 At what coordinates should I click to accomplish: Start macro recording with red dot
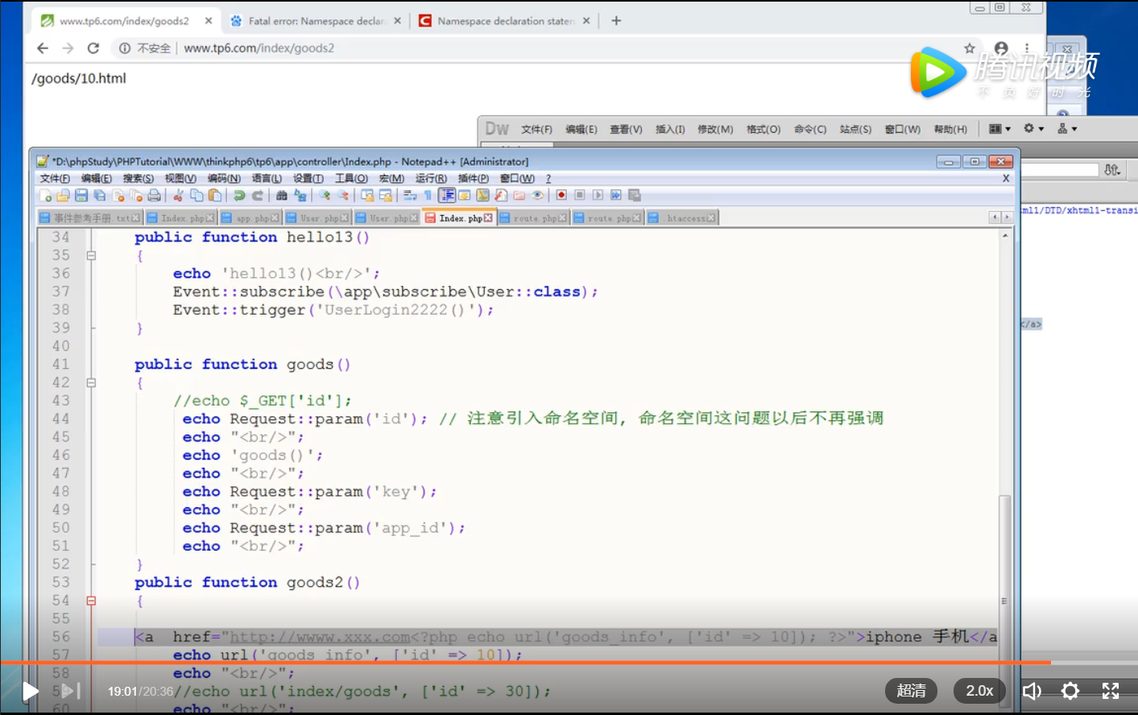561,195
